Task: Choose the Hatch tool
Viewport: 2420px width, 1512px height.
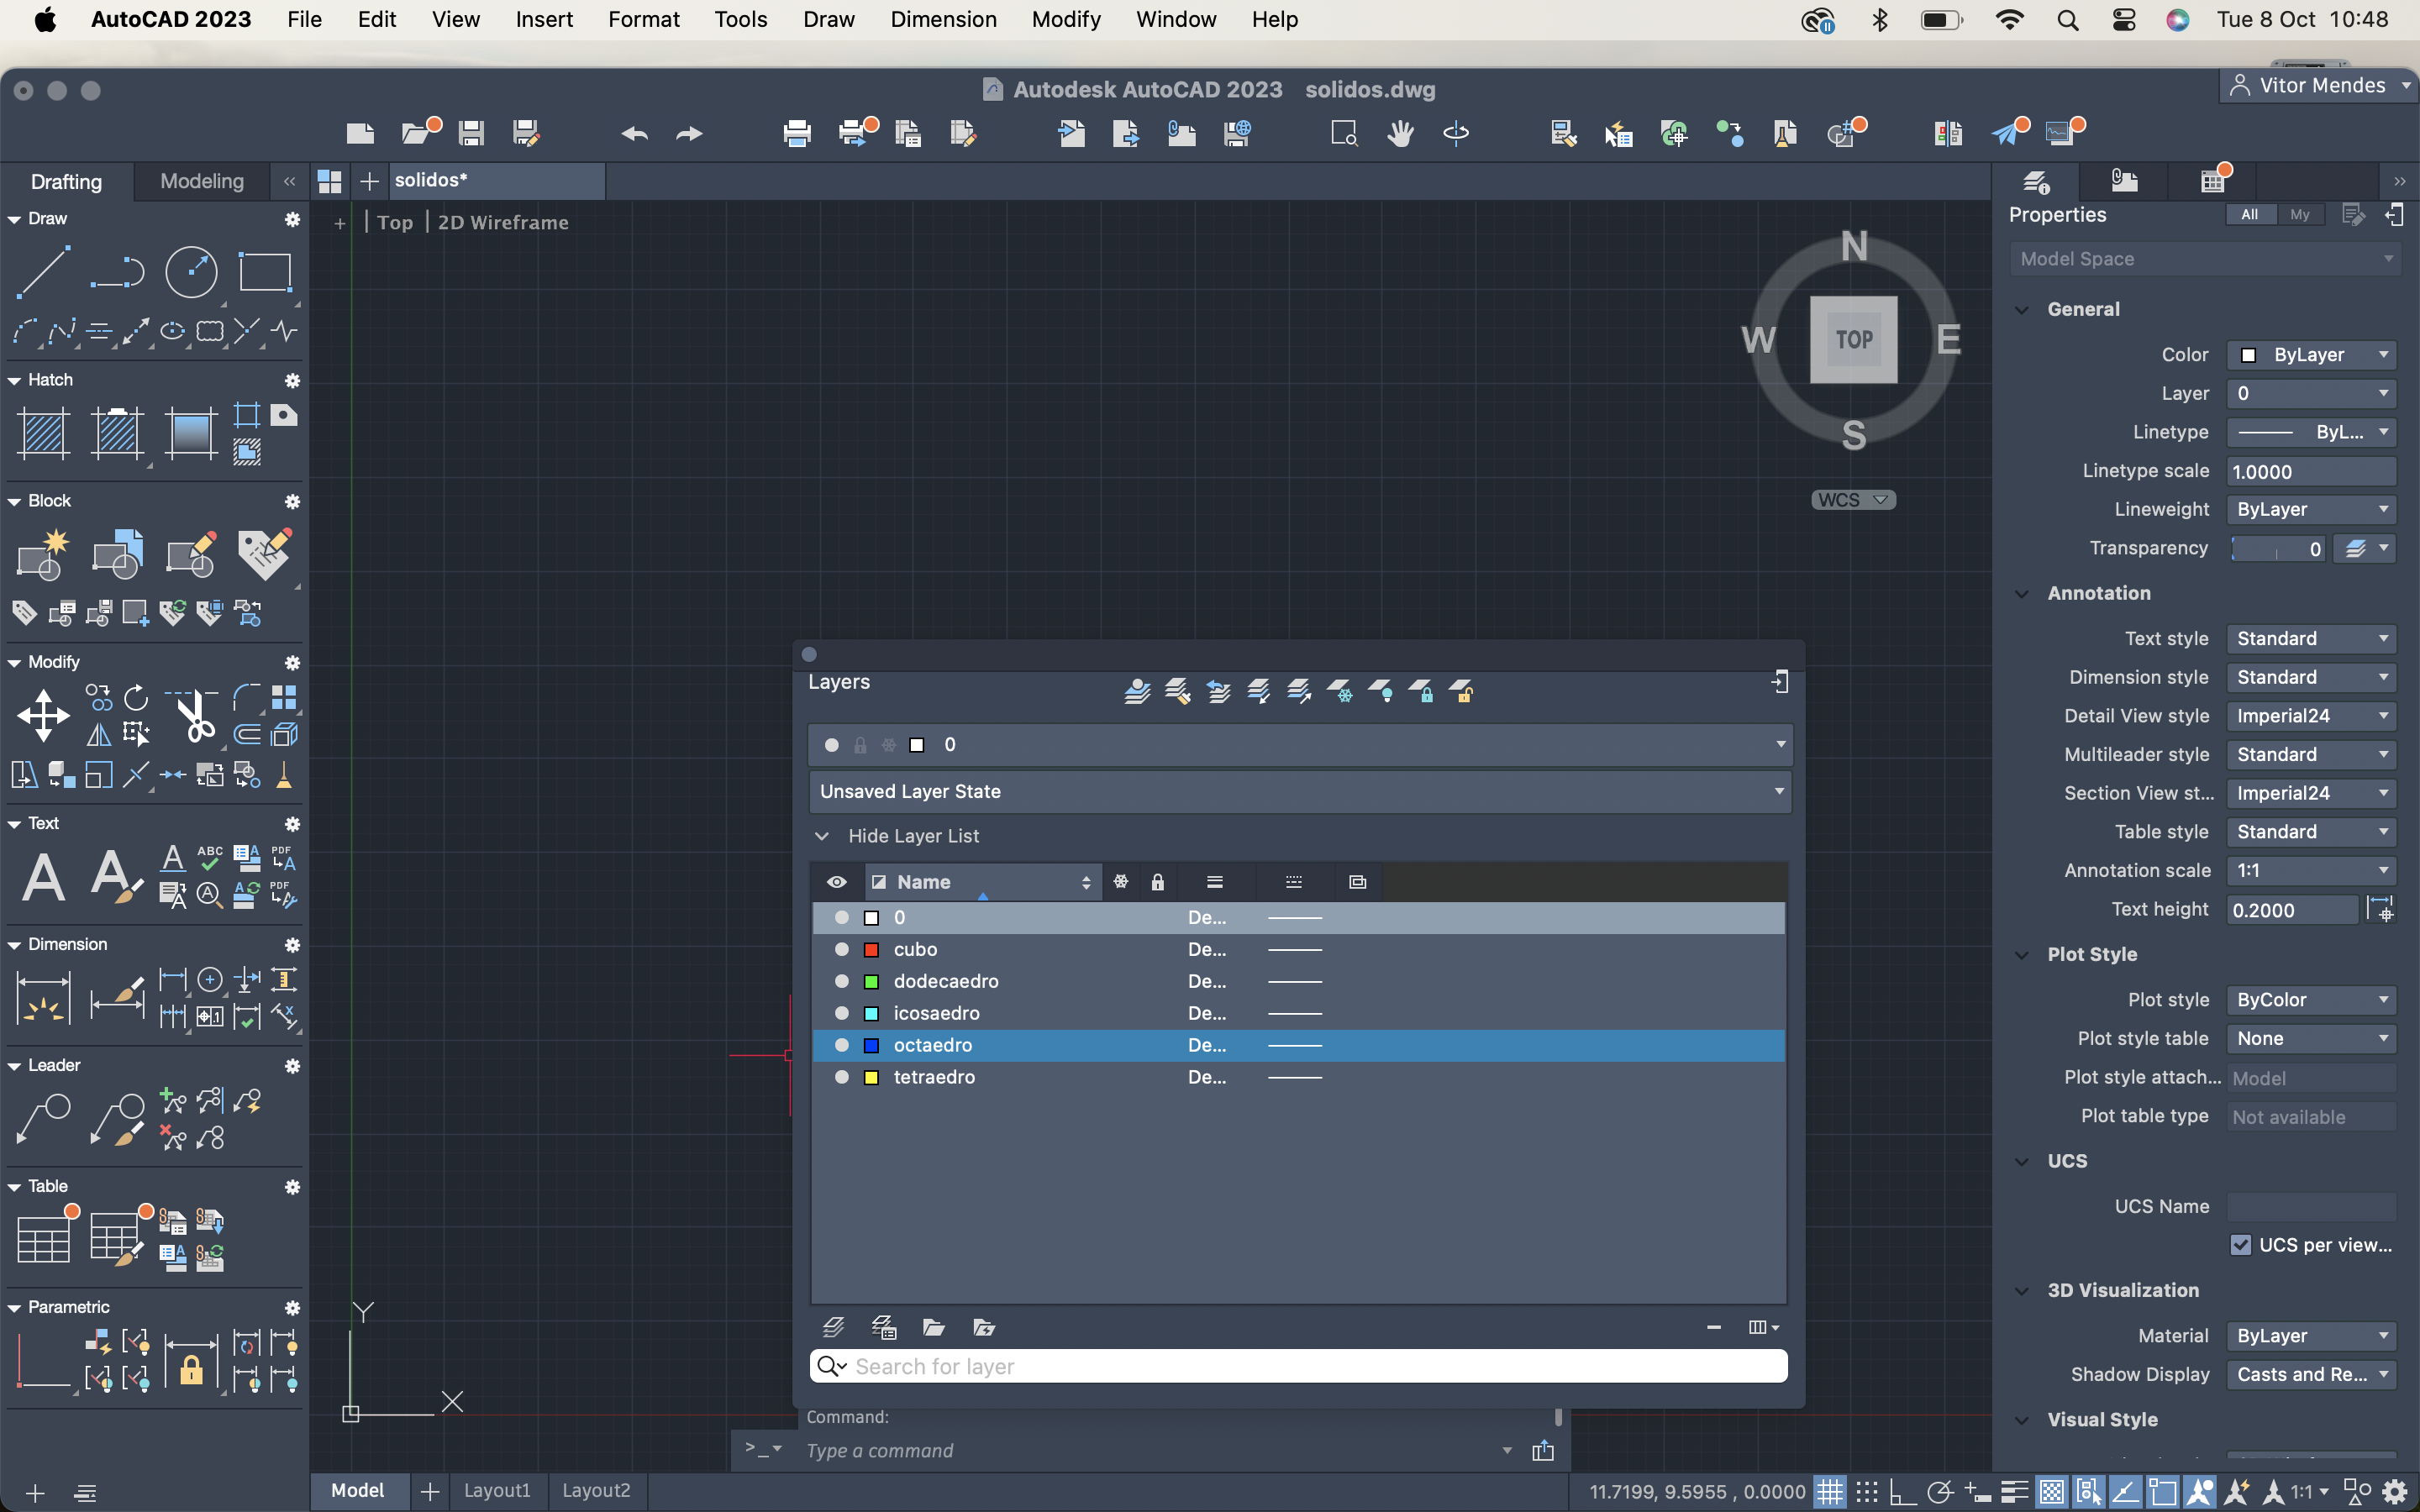Action: point(43,433)
